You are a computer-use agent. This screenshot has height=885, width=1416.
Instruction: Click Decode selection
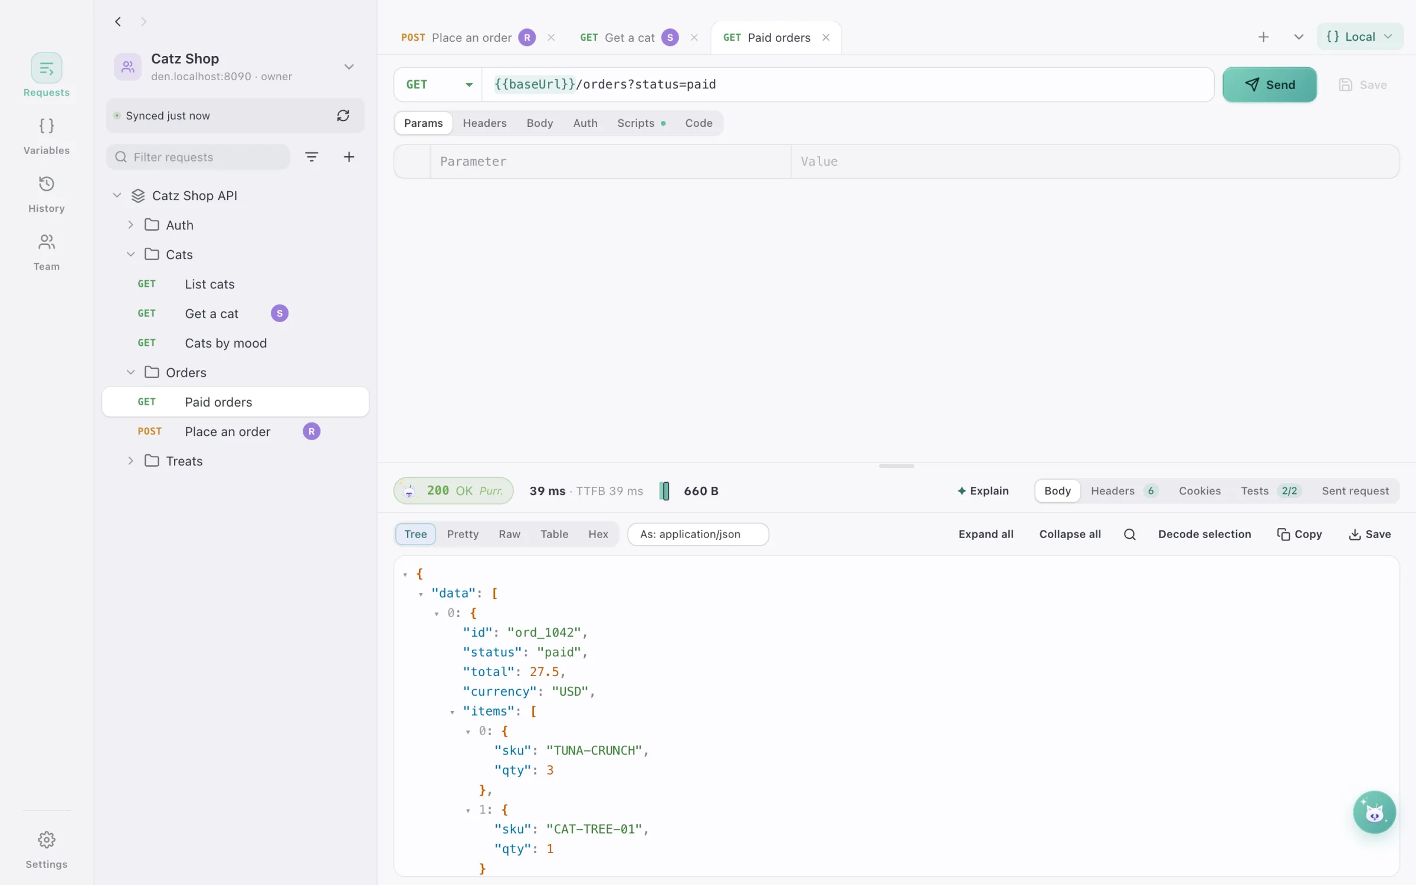[x=1205, y=535]
